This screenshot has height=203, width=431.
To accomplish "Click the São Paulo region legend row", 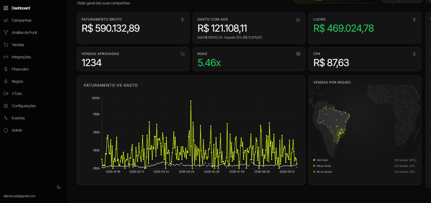I will [x=364, y=160].
